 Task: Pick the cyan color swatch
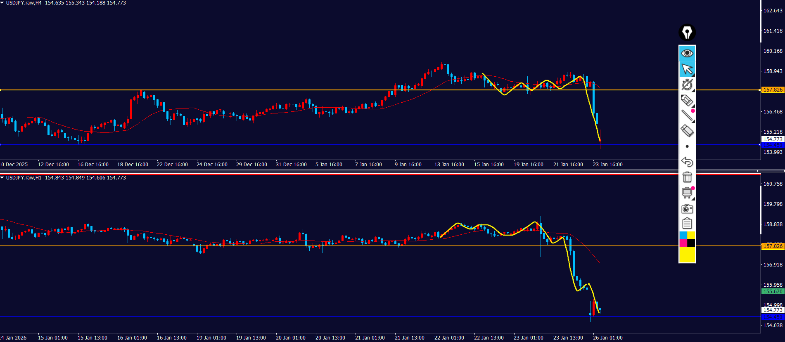click(683, 236)
